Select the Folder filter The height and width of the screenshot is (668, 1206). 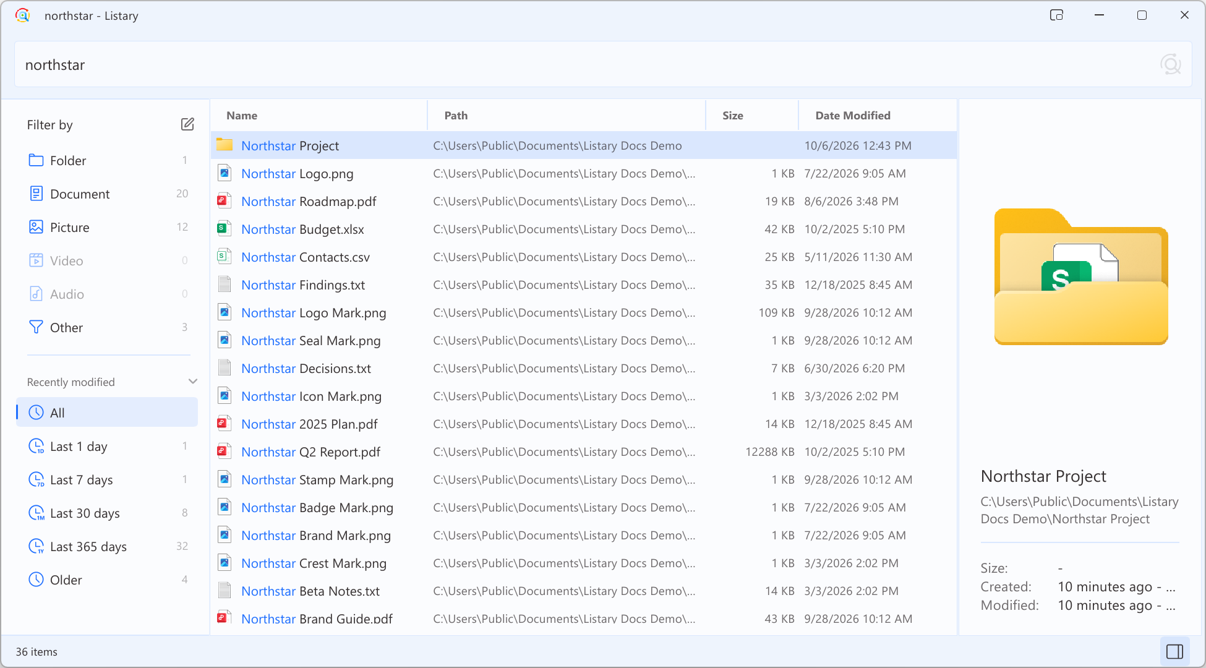pos(107,161)
